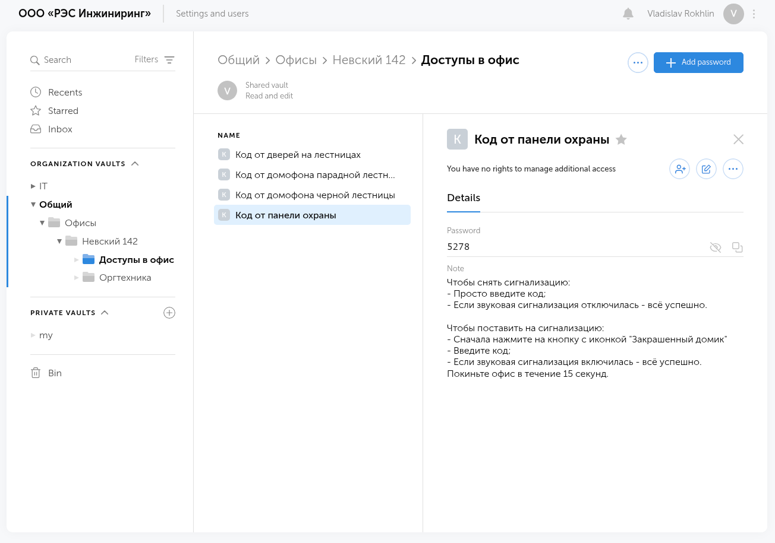Open the folder more options button
The width and height of the screenshot is (775, 543).
638,62
